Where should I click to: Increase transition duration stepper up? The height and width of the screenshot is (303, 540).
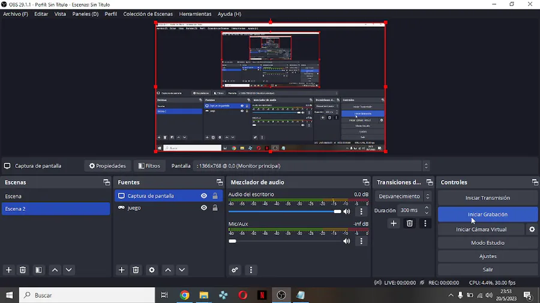427,208
